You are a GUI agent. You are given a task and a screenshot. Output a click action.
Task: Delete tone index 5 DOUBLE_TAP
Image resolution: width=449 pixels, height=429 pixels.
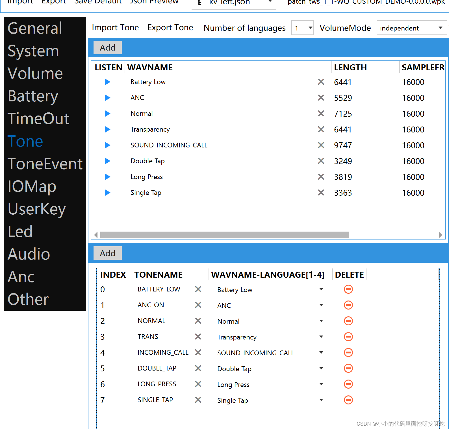pyautogui.click(x=348, y=368)
